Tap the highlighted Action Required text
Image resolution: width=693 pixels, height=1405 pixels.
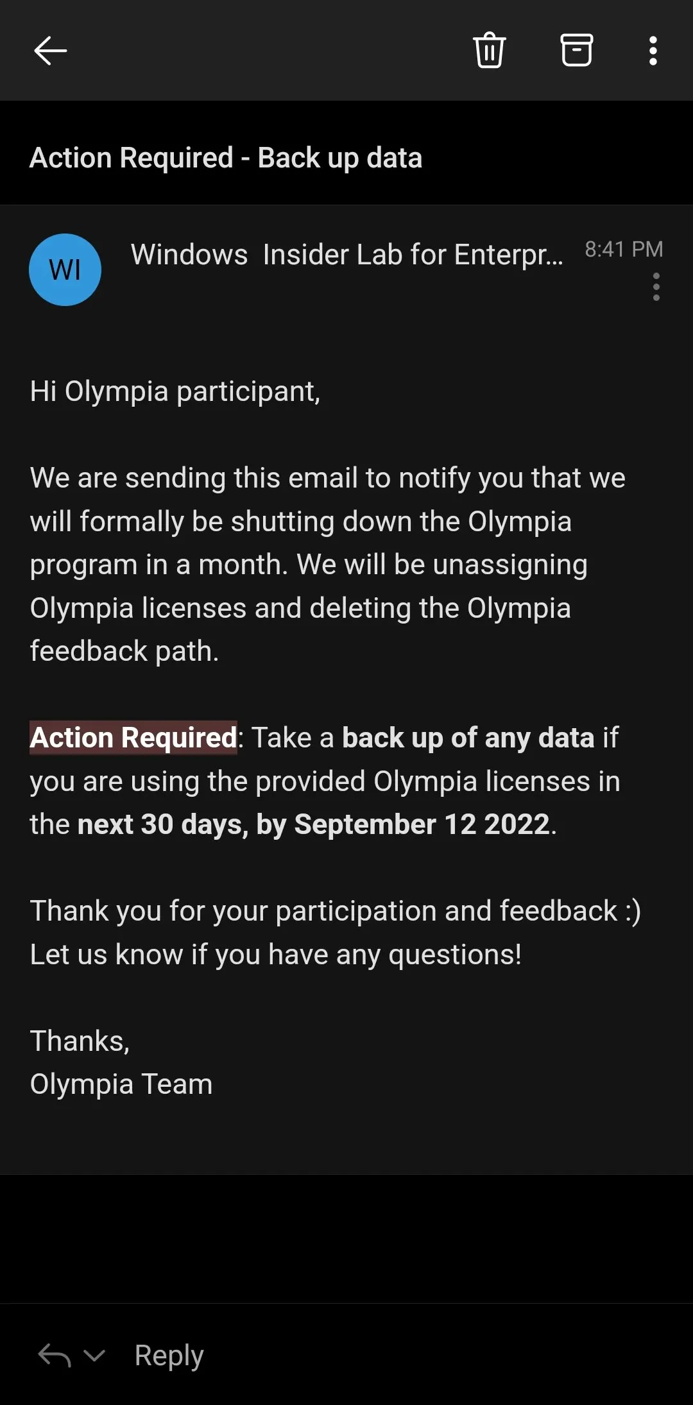133,738
